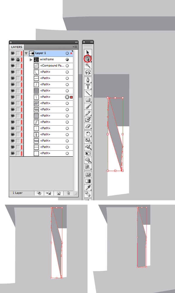
Task: Select the Pen tool
Action: click(88, 80)
